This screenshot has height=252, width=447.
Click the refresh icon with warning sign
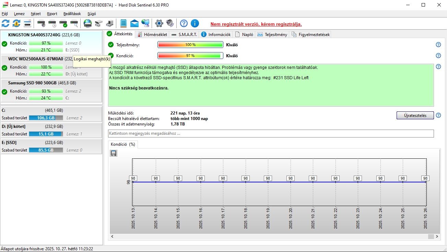(x=16, y=23)
